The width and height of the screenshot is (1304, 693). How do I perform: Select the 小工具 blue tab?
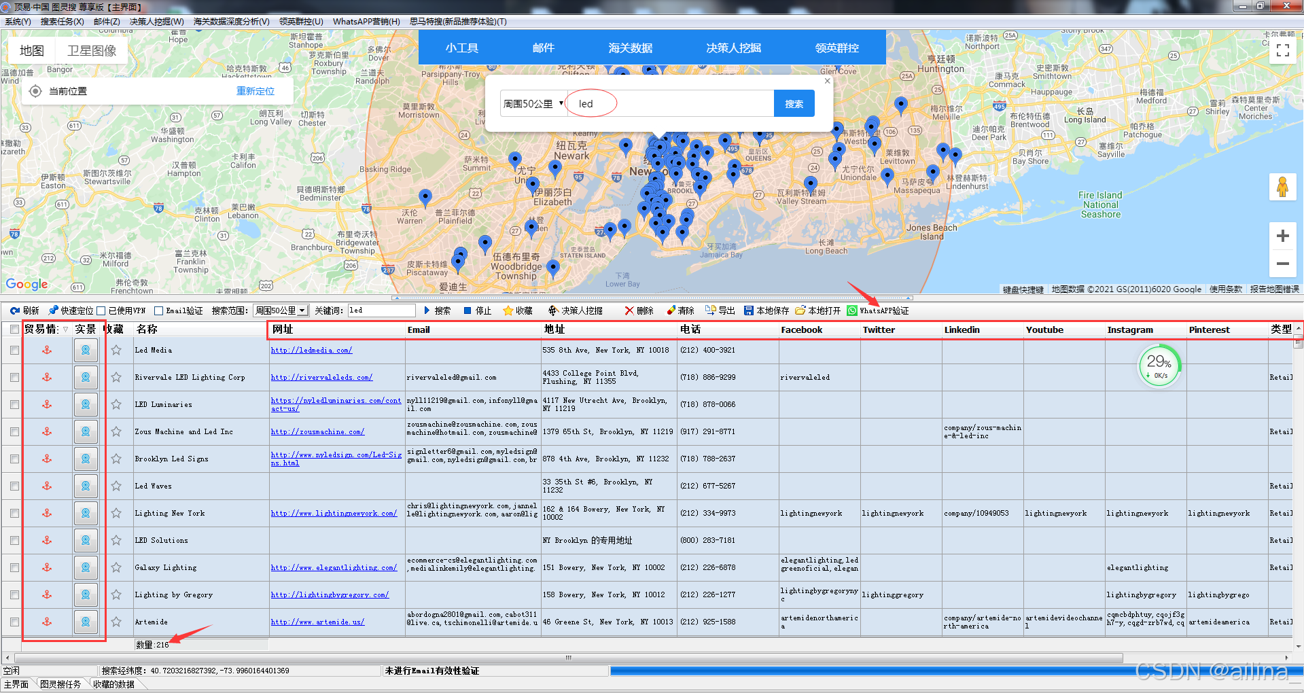coord(462,48)
